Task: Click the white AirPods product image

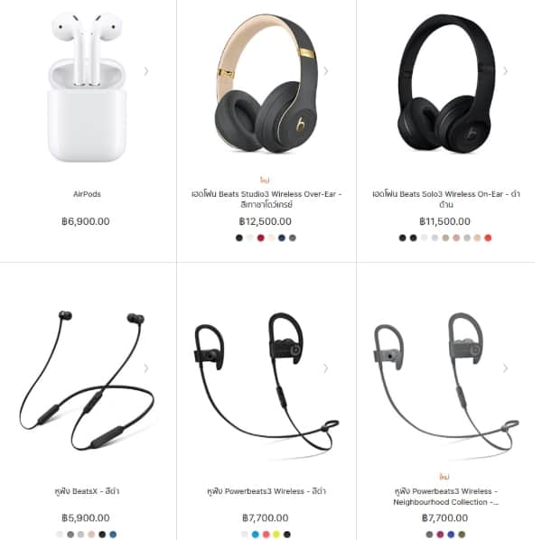Action: pos(87,87)
